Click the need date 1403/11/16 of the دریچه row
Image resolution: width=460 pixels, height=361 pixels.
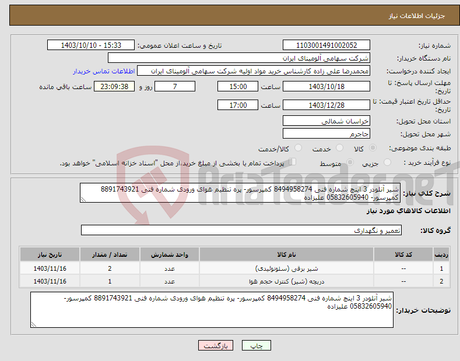(x=50, y=281)
